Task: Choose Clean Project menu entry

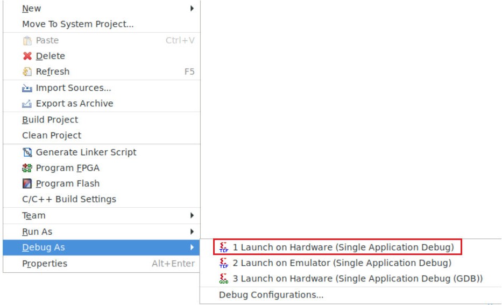Action: coord(52,135)
